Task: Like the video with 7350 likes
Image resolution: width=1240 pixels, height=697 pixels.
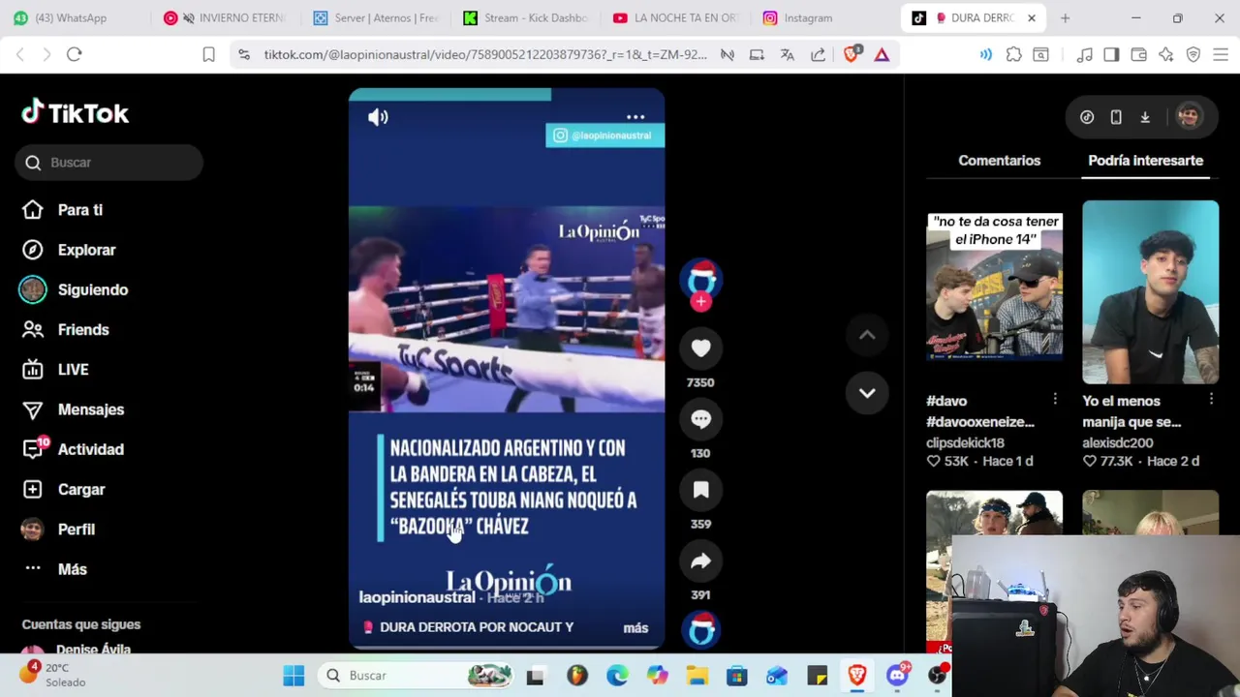Action: [x=700, y=348]
